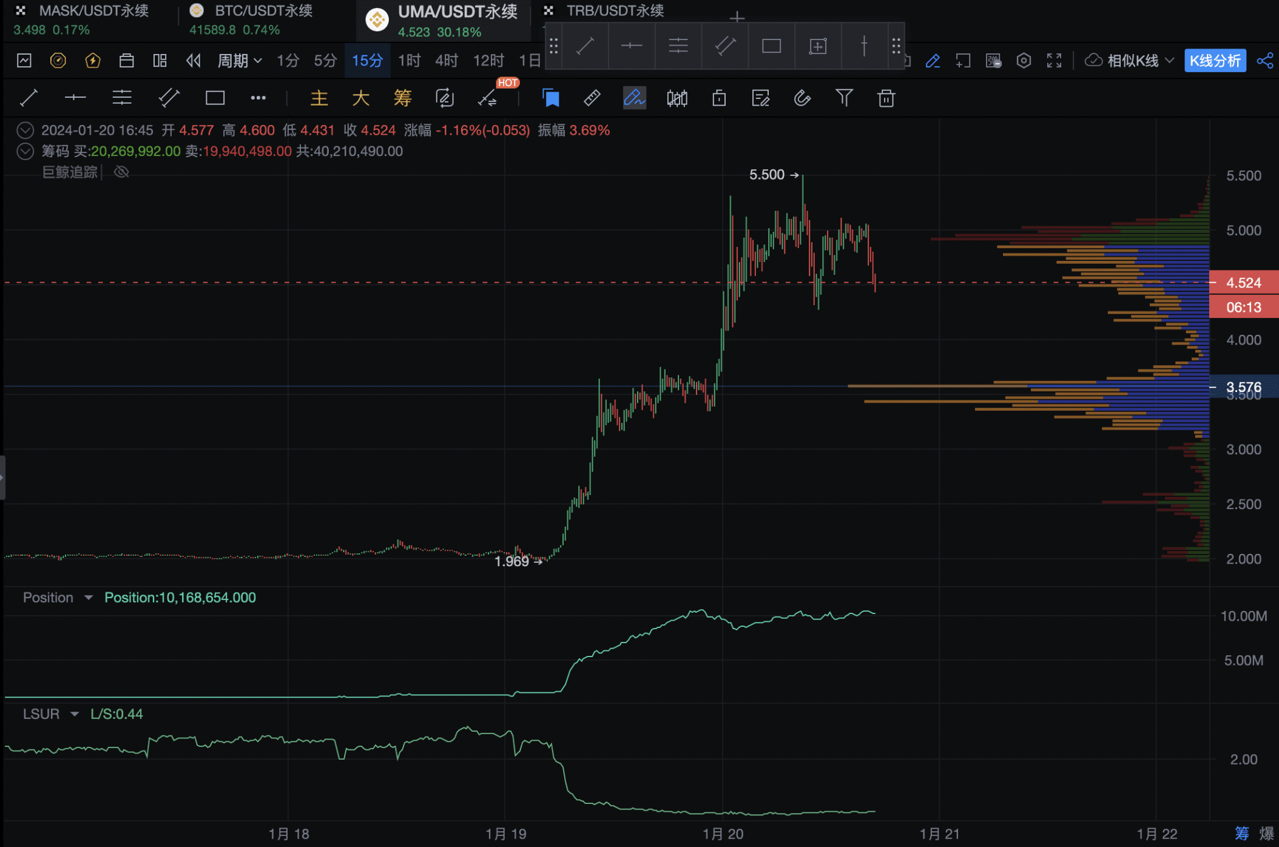Click the double-arrow rewind icon
This screenshot has width=1279, height=847.
[x=194, y=61]
